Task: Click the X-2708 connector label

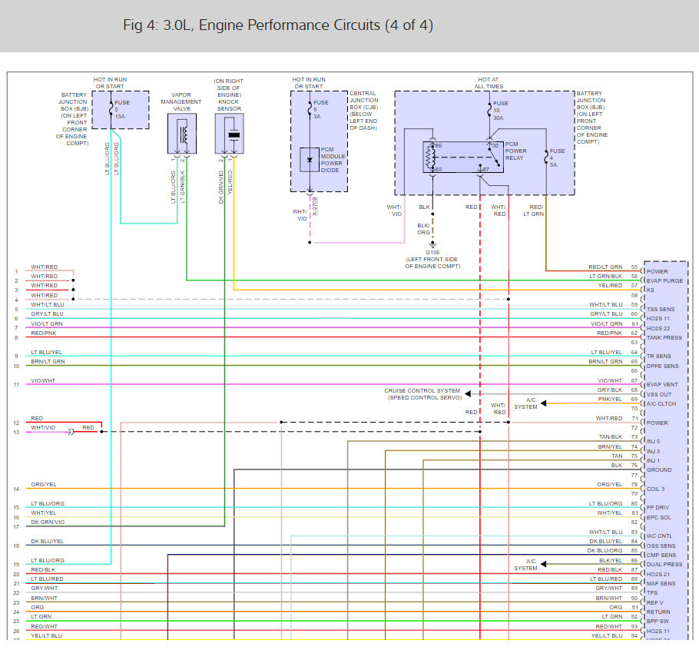Action: [x=314, y=207]
